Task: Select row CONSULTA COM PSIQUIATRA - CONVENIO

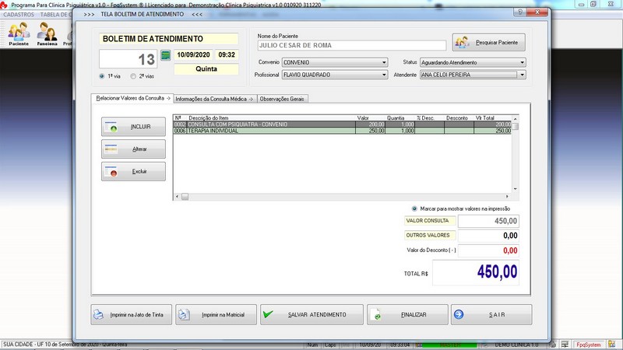Action: 343,124
